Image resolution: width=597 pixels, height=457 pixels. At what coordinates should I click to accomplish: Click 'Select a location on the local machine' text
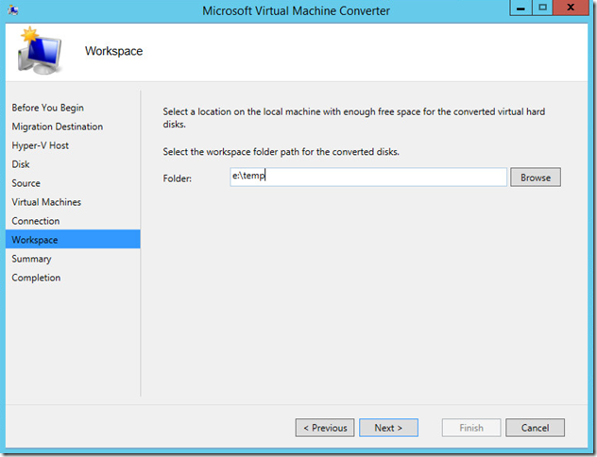[x=353, y=118]
